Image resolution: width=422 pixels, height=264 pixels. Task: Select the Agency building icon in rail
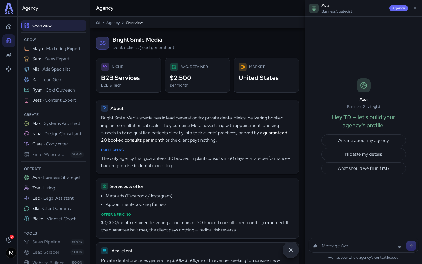click(x=9, y=41)
